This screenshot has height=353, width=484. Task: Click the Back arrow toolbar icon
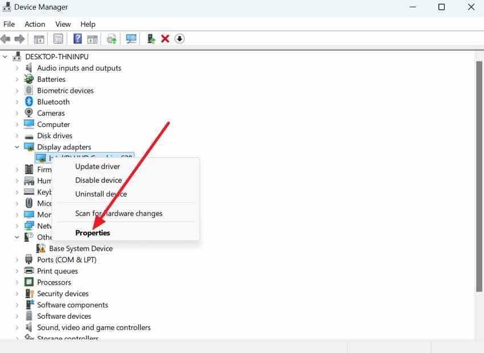[6, 39]
